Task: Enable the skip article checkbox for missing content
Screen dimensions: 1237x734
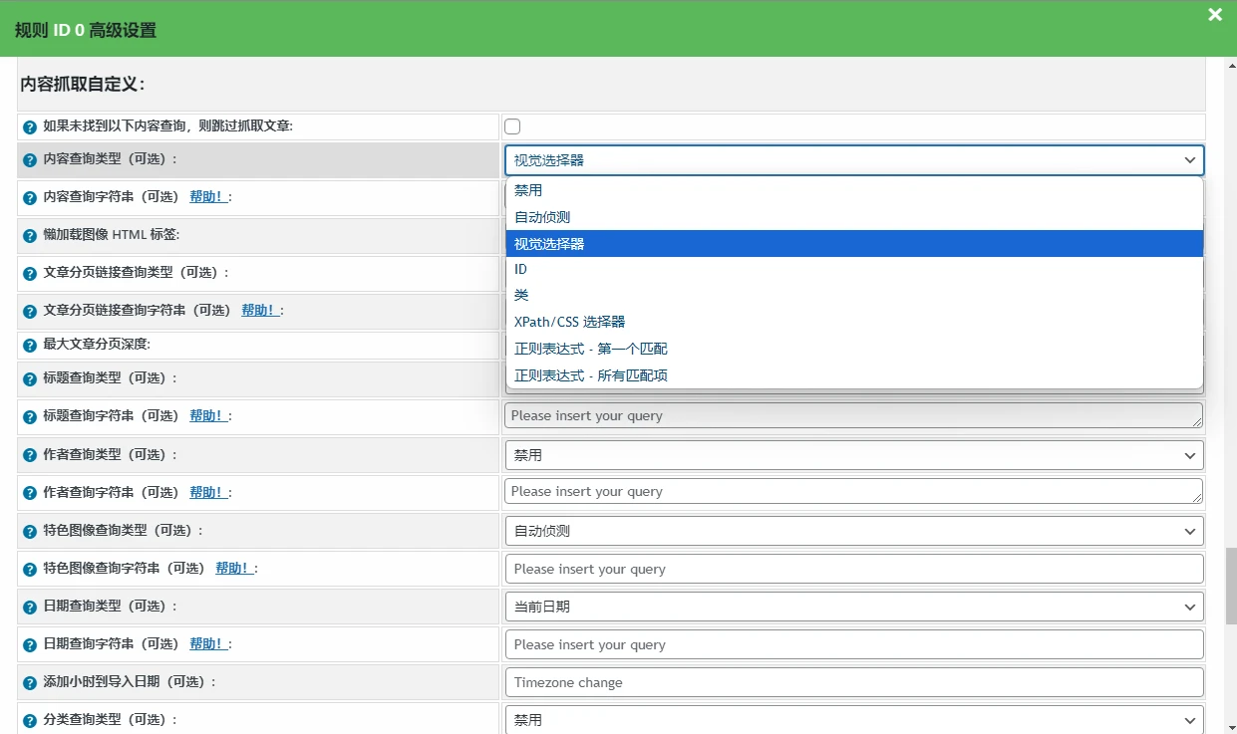Action: (x=512, y=125)
